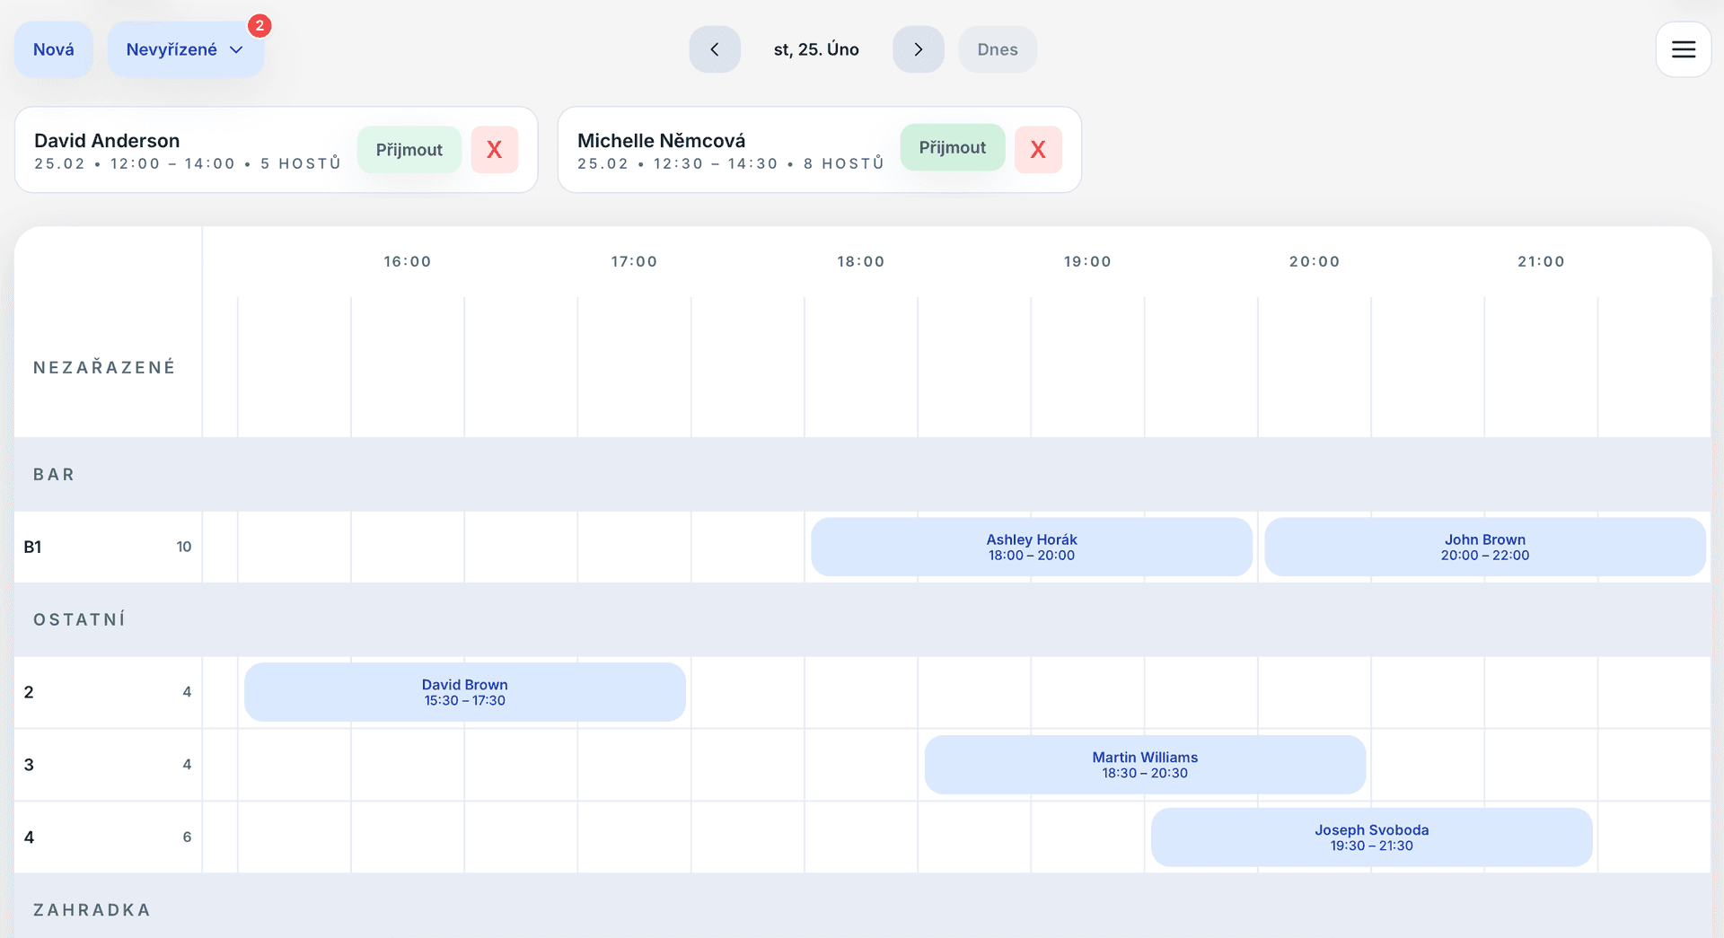Expand the Nevyřízené pending dropdown
The image size is (1724, 938).
click(x=185, y=49)
